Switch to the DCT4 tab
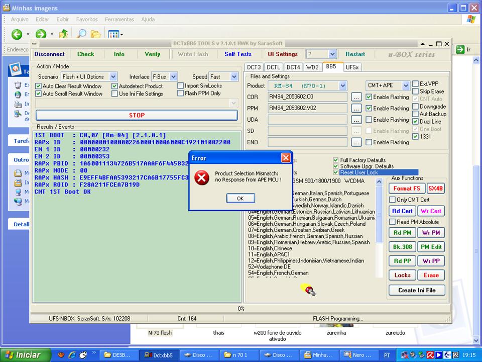Screen dimensions: 482x362 point(293,67)
